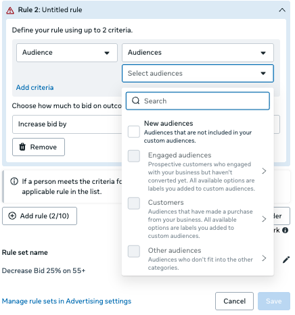Click the info circle icon beside criteria note

(x=14, y=181)
